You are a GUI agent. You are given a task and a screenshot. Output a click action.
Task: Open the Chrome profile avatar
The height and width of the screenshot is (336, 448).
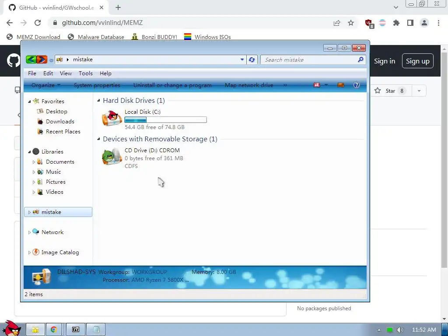tap(424, 23)
